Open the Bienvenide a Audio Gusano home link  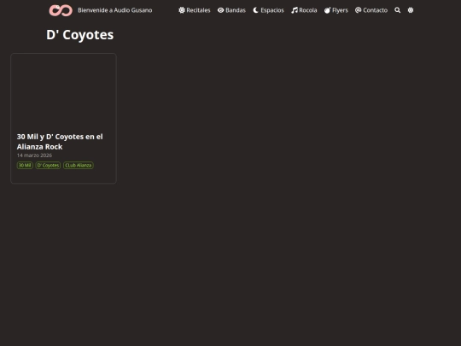click(x=114, y=10)
